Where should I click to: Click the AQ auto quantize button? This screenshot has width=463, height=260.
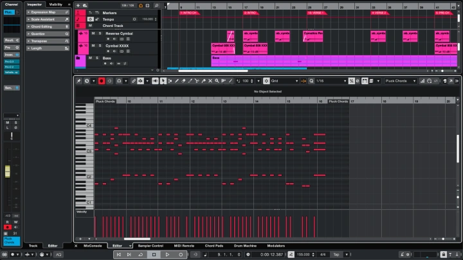point(59,254)
